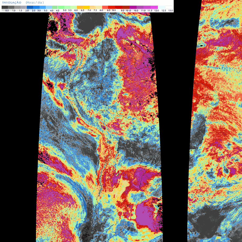Select the 5.0 legend value

click(x=65, y=10)
